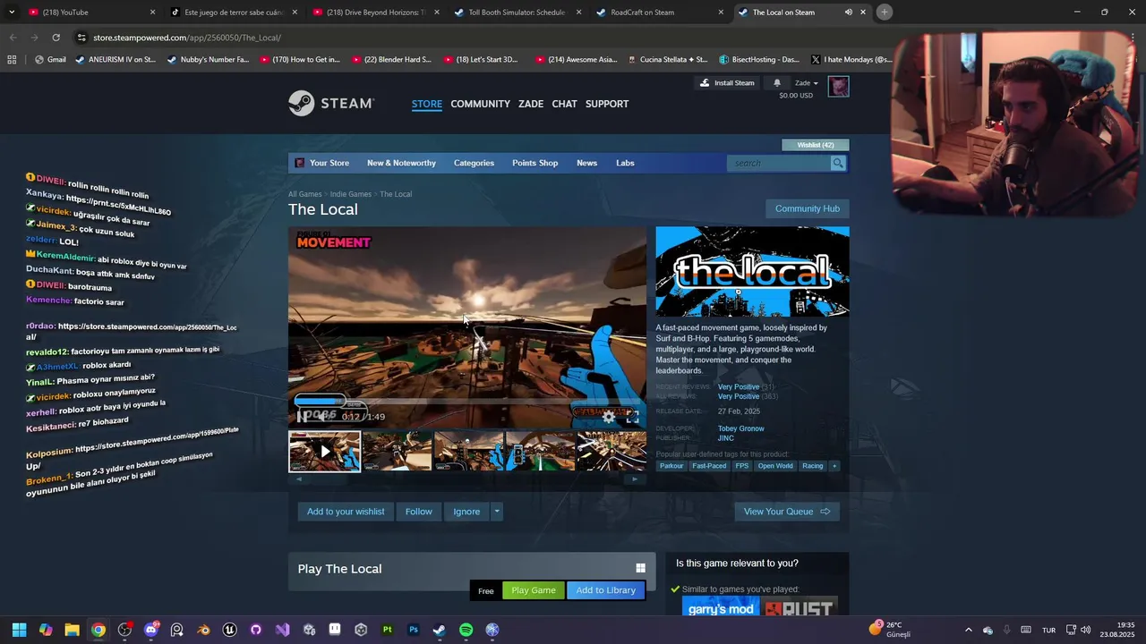Open File Explorer from the taskbar

tap(72, 630)
